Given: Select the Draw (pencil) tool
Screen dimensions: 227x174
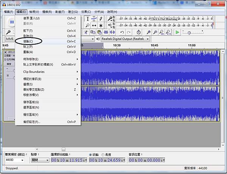Looking at the screenshot, I should click(101, 19).
